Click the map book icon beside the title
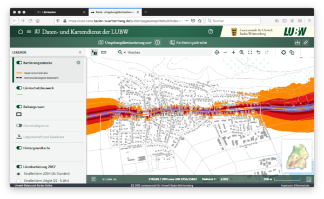 point(37,31)
